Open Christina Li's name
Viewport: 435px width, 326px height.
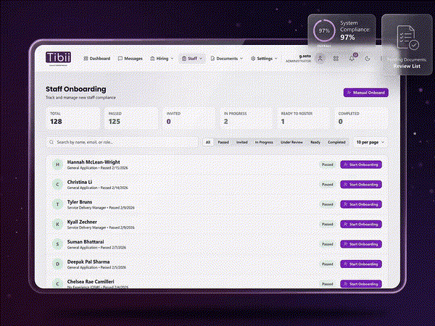tap(80, 182)
